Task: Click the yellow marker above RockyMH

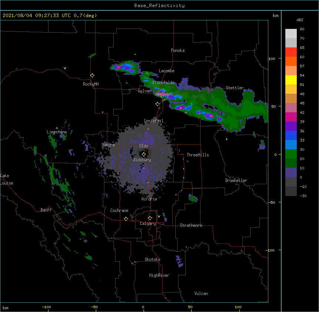Action: [92, 76]
